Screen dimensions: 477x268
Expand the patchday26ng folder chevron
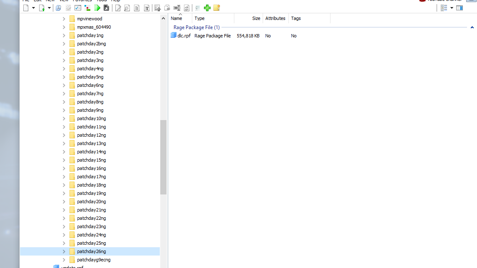click(64, 251)
